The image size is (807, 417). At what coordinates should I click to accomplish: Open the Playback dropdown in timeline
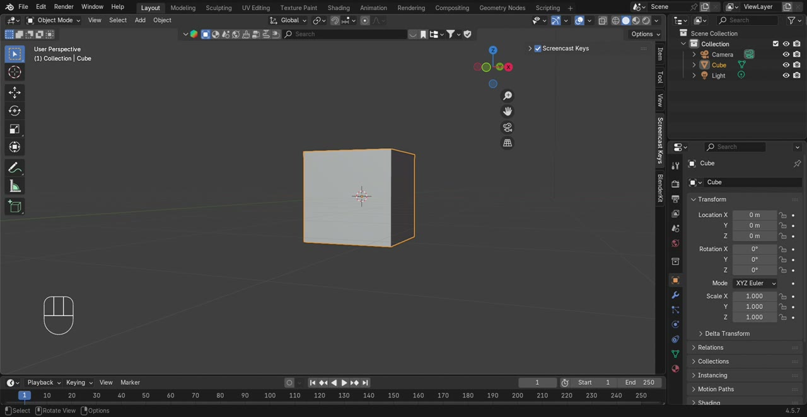coord(44,383)
